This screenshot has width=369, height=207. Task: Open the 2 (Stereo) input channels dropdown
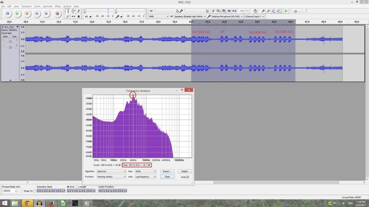click(x=254, y=17)
